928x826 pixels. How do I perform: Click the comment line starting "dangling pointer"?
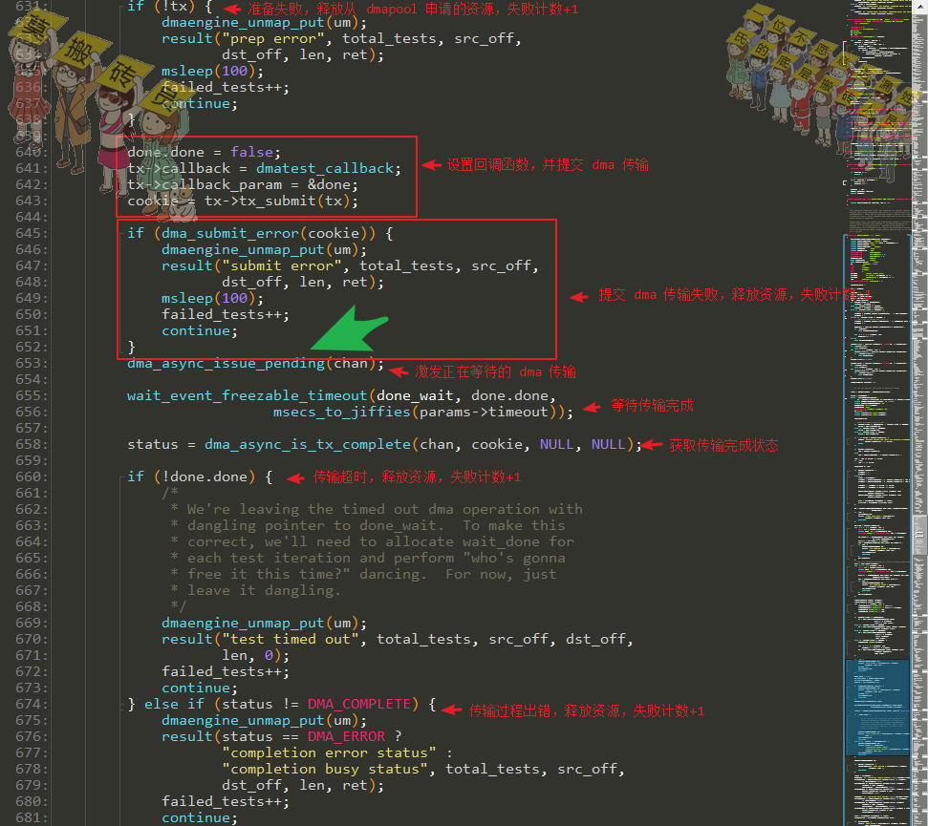pyautogui.click(x=368, y=525)
